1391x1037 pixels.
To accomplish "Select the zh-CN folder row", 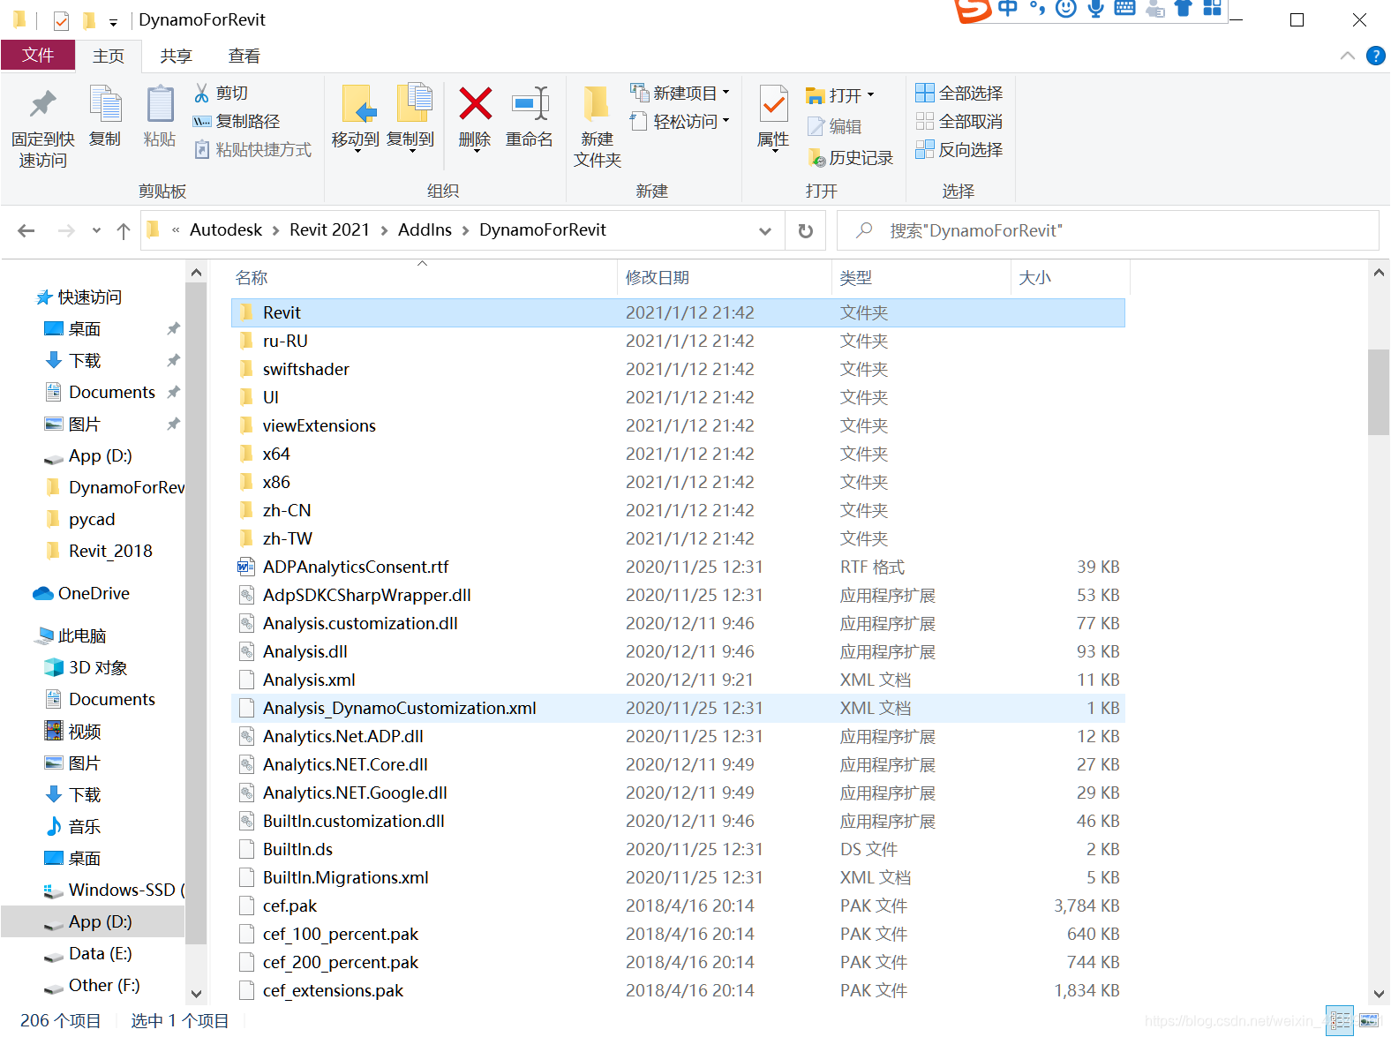I will (678, 510).
